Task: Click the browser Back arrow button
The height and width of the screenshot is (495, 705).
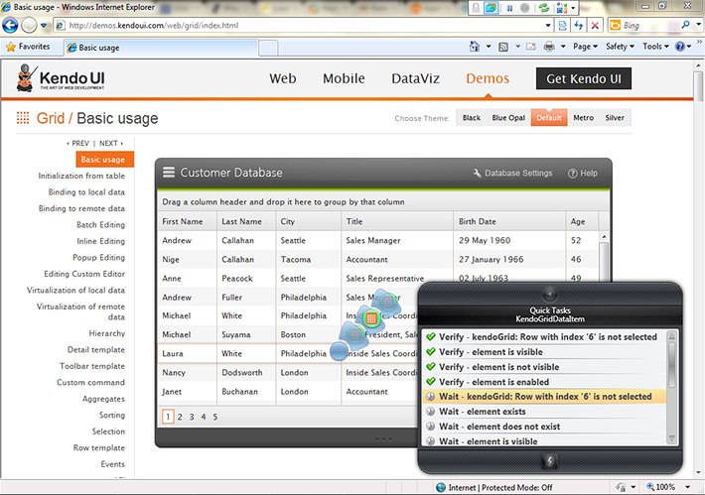Action: click(x=10, y=25)
